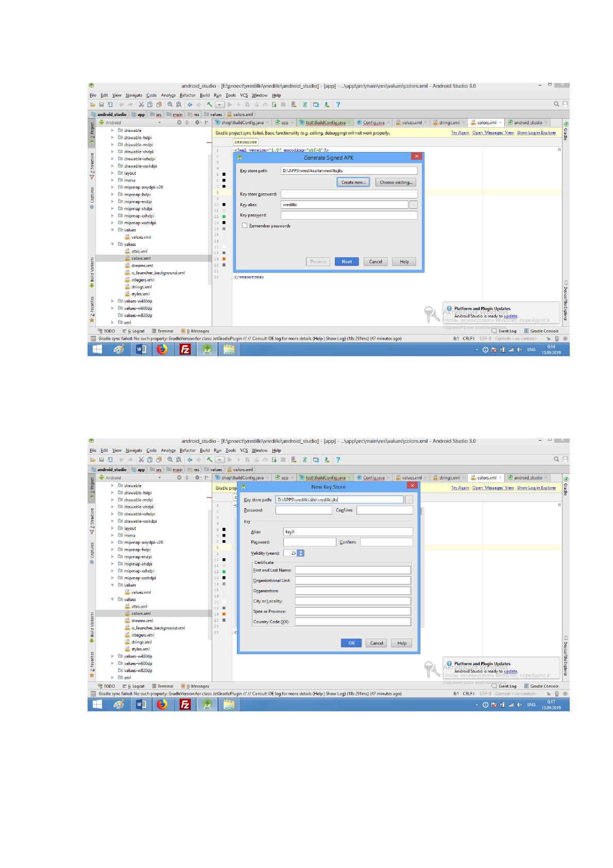Viewport: 613px width, 868px height.
Task: Click the Choose existing... button
Action: pyautogui.click(x=396, y=182)
